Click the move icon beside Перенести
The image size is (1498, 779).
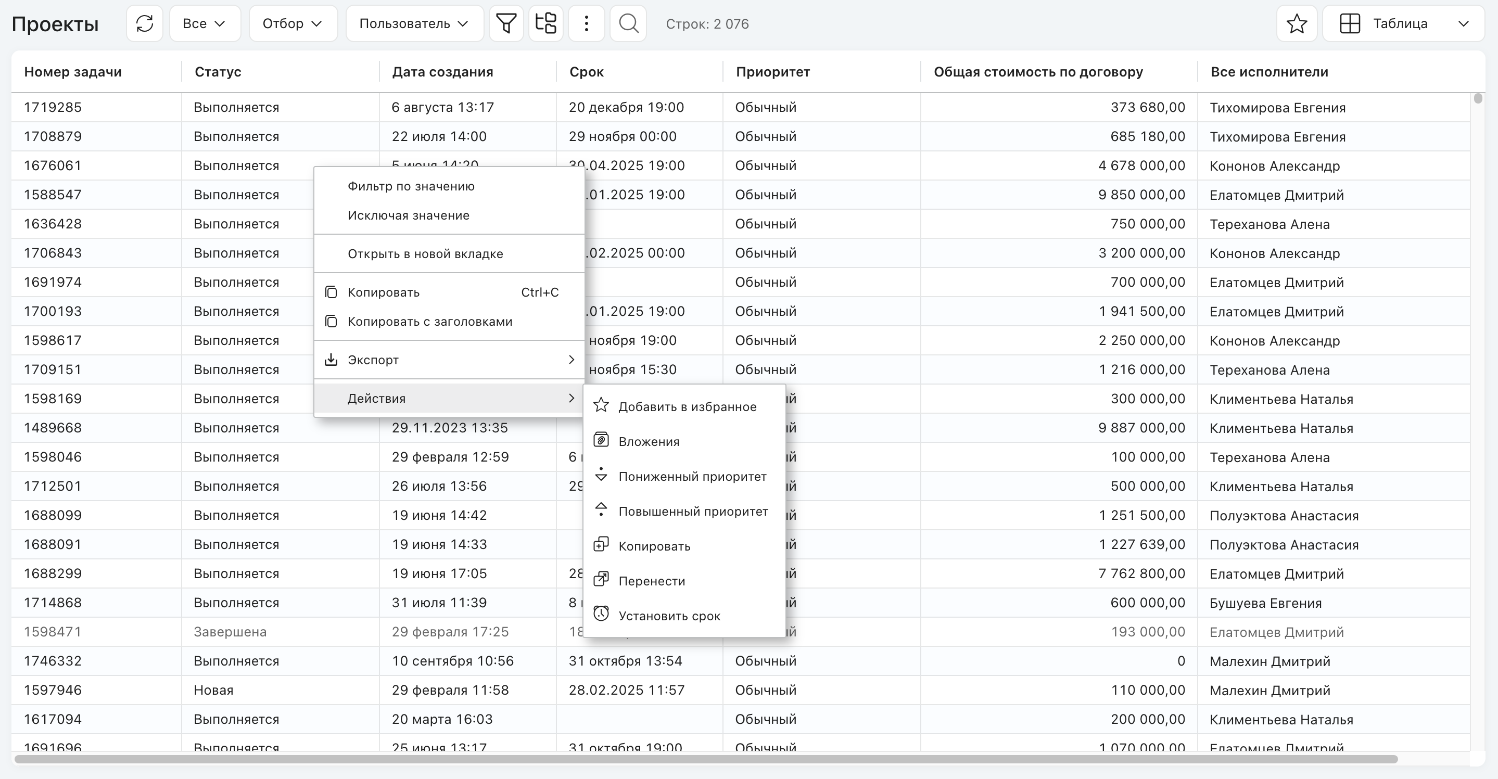(x=601, y=580)
